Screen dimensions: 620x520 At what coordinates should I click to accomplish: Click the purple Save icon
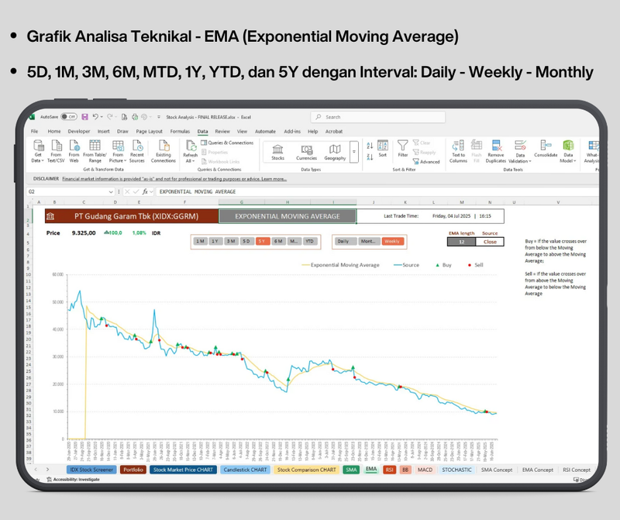pos(84,117)
